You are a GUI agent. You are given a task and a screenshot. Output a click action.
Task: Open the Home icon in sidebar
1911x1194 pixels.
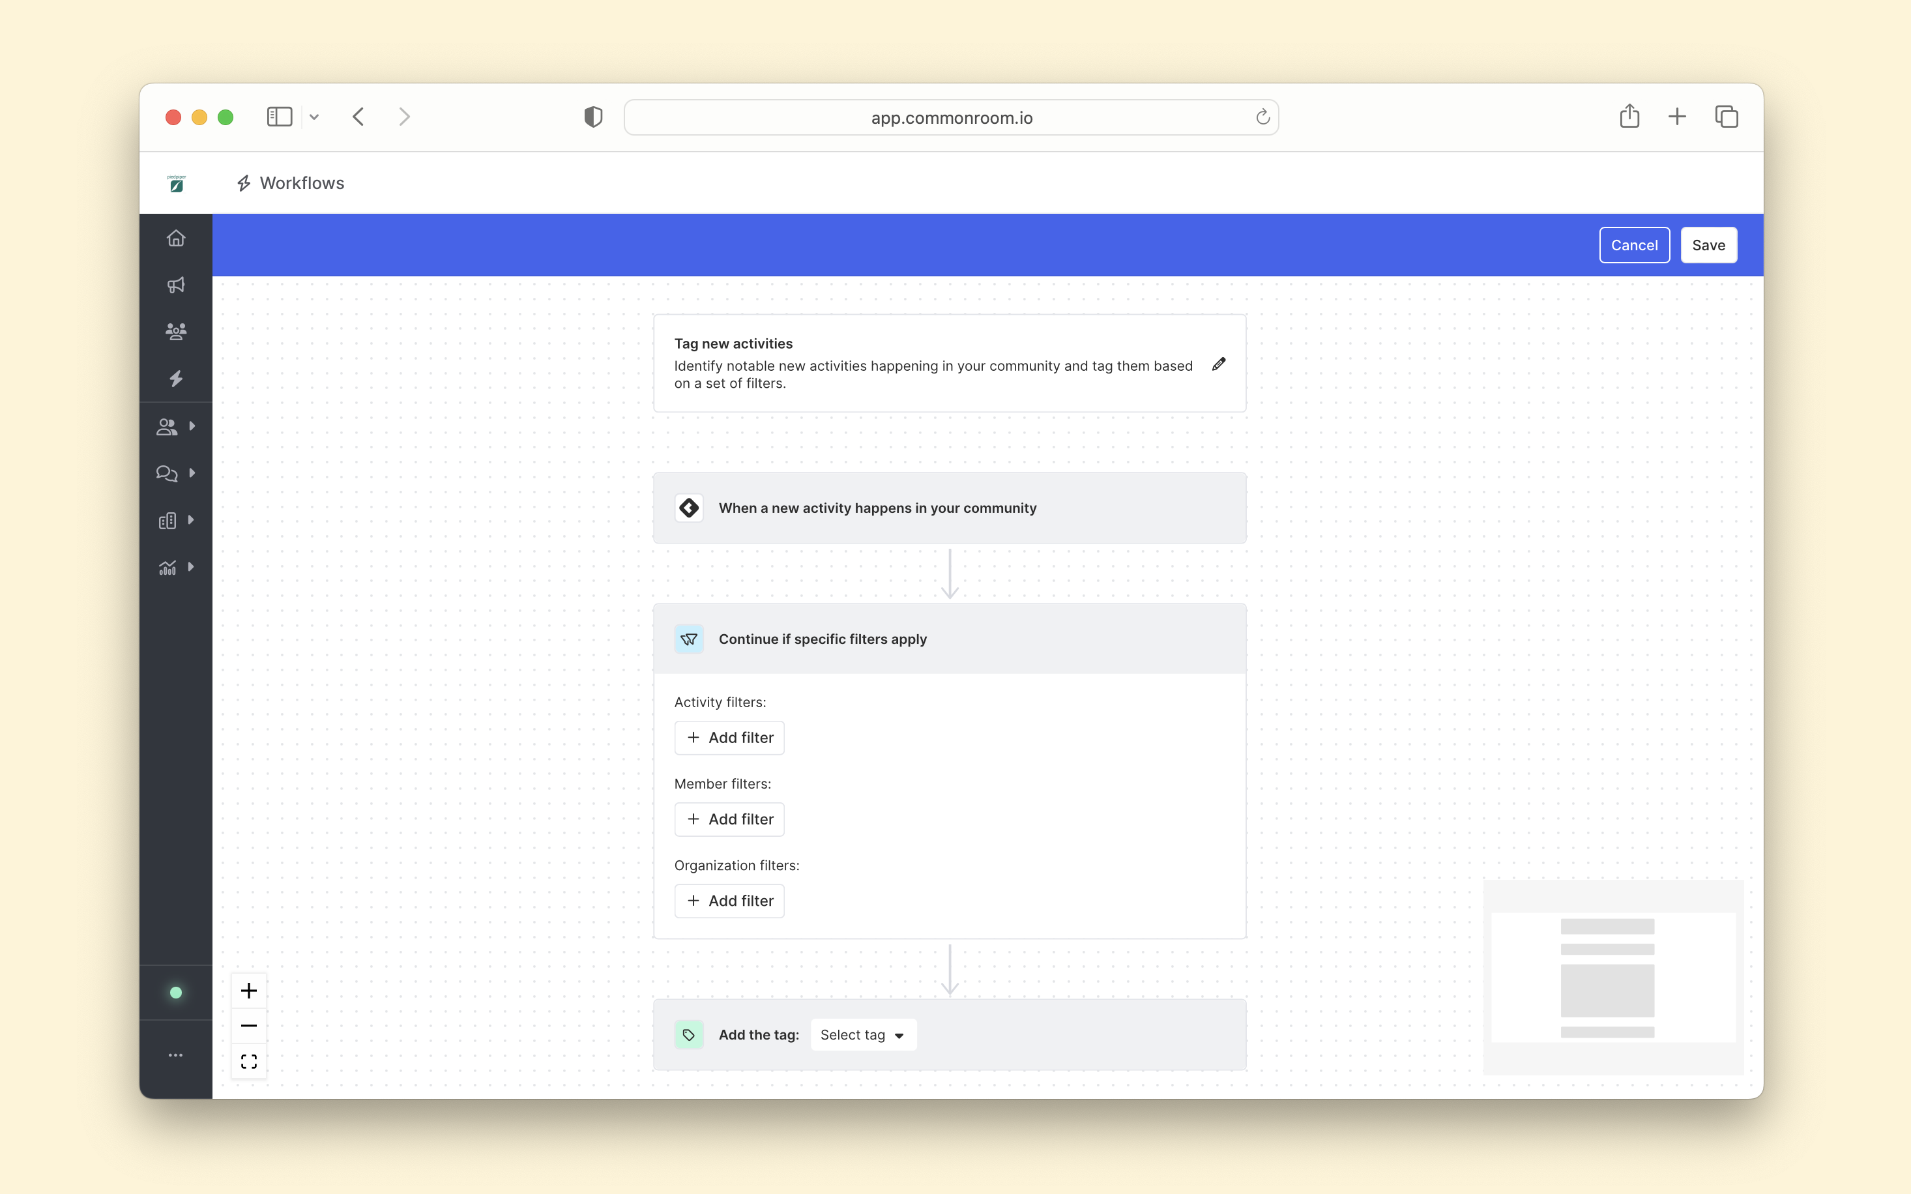175,239
